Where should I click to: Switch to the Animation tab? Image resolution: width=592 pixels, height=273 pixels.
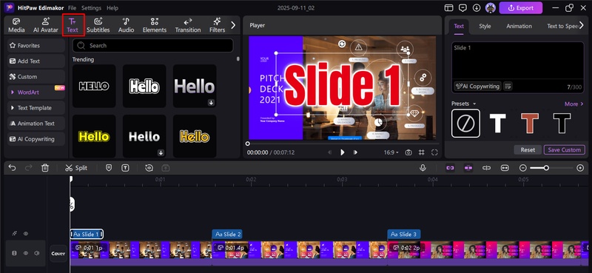[x=519, y=26]
